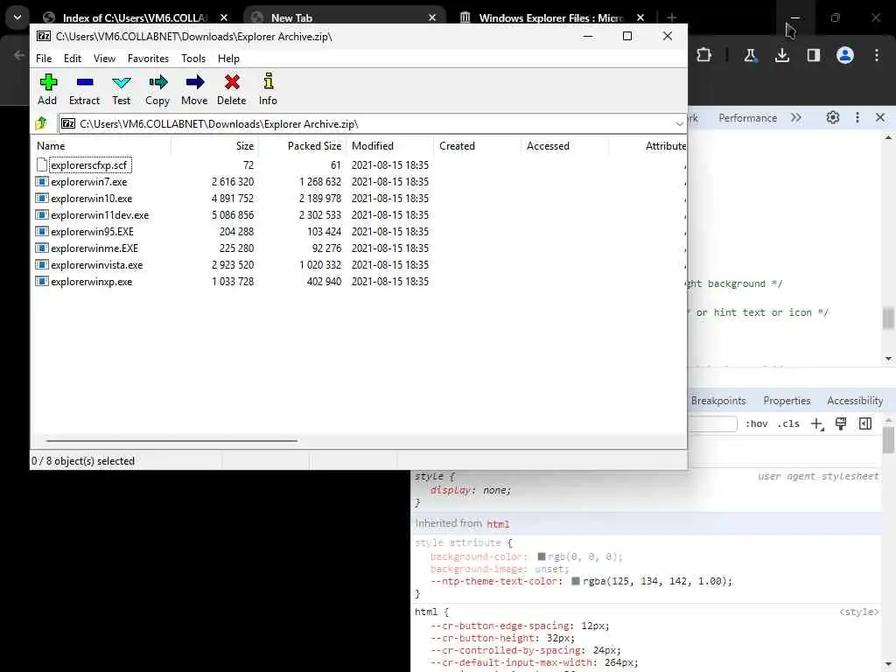Go back with the Chrome back arrow
Viewport: 896px width, 672px height.
(19, 55)
